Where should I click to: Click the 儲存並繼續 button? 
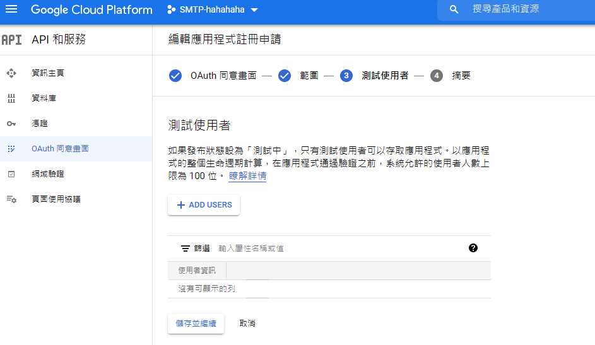196,324
